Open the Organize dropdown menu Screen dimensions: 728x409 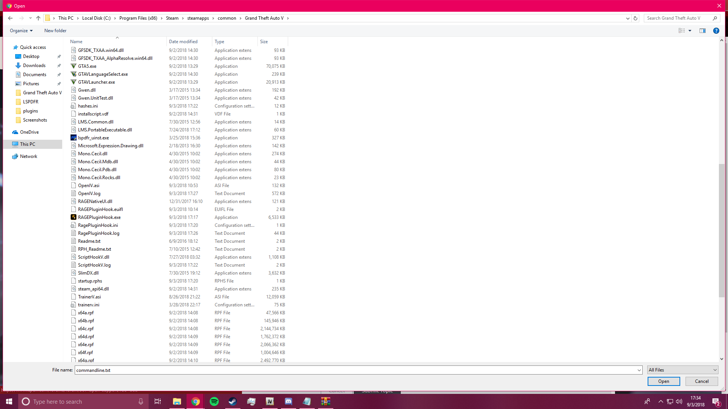[21, 31]
